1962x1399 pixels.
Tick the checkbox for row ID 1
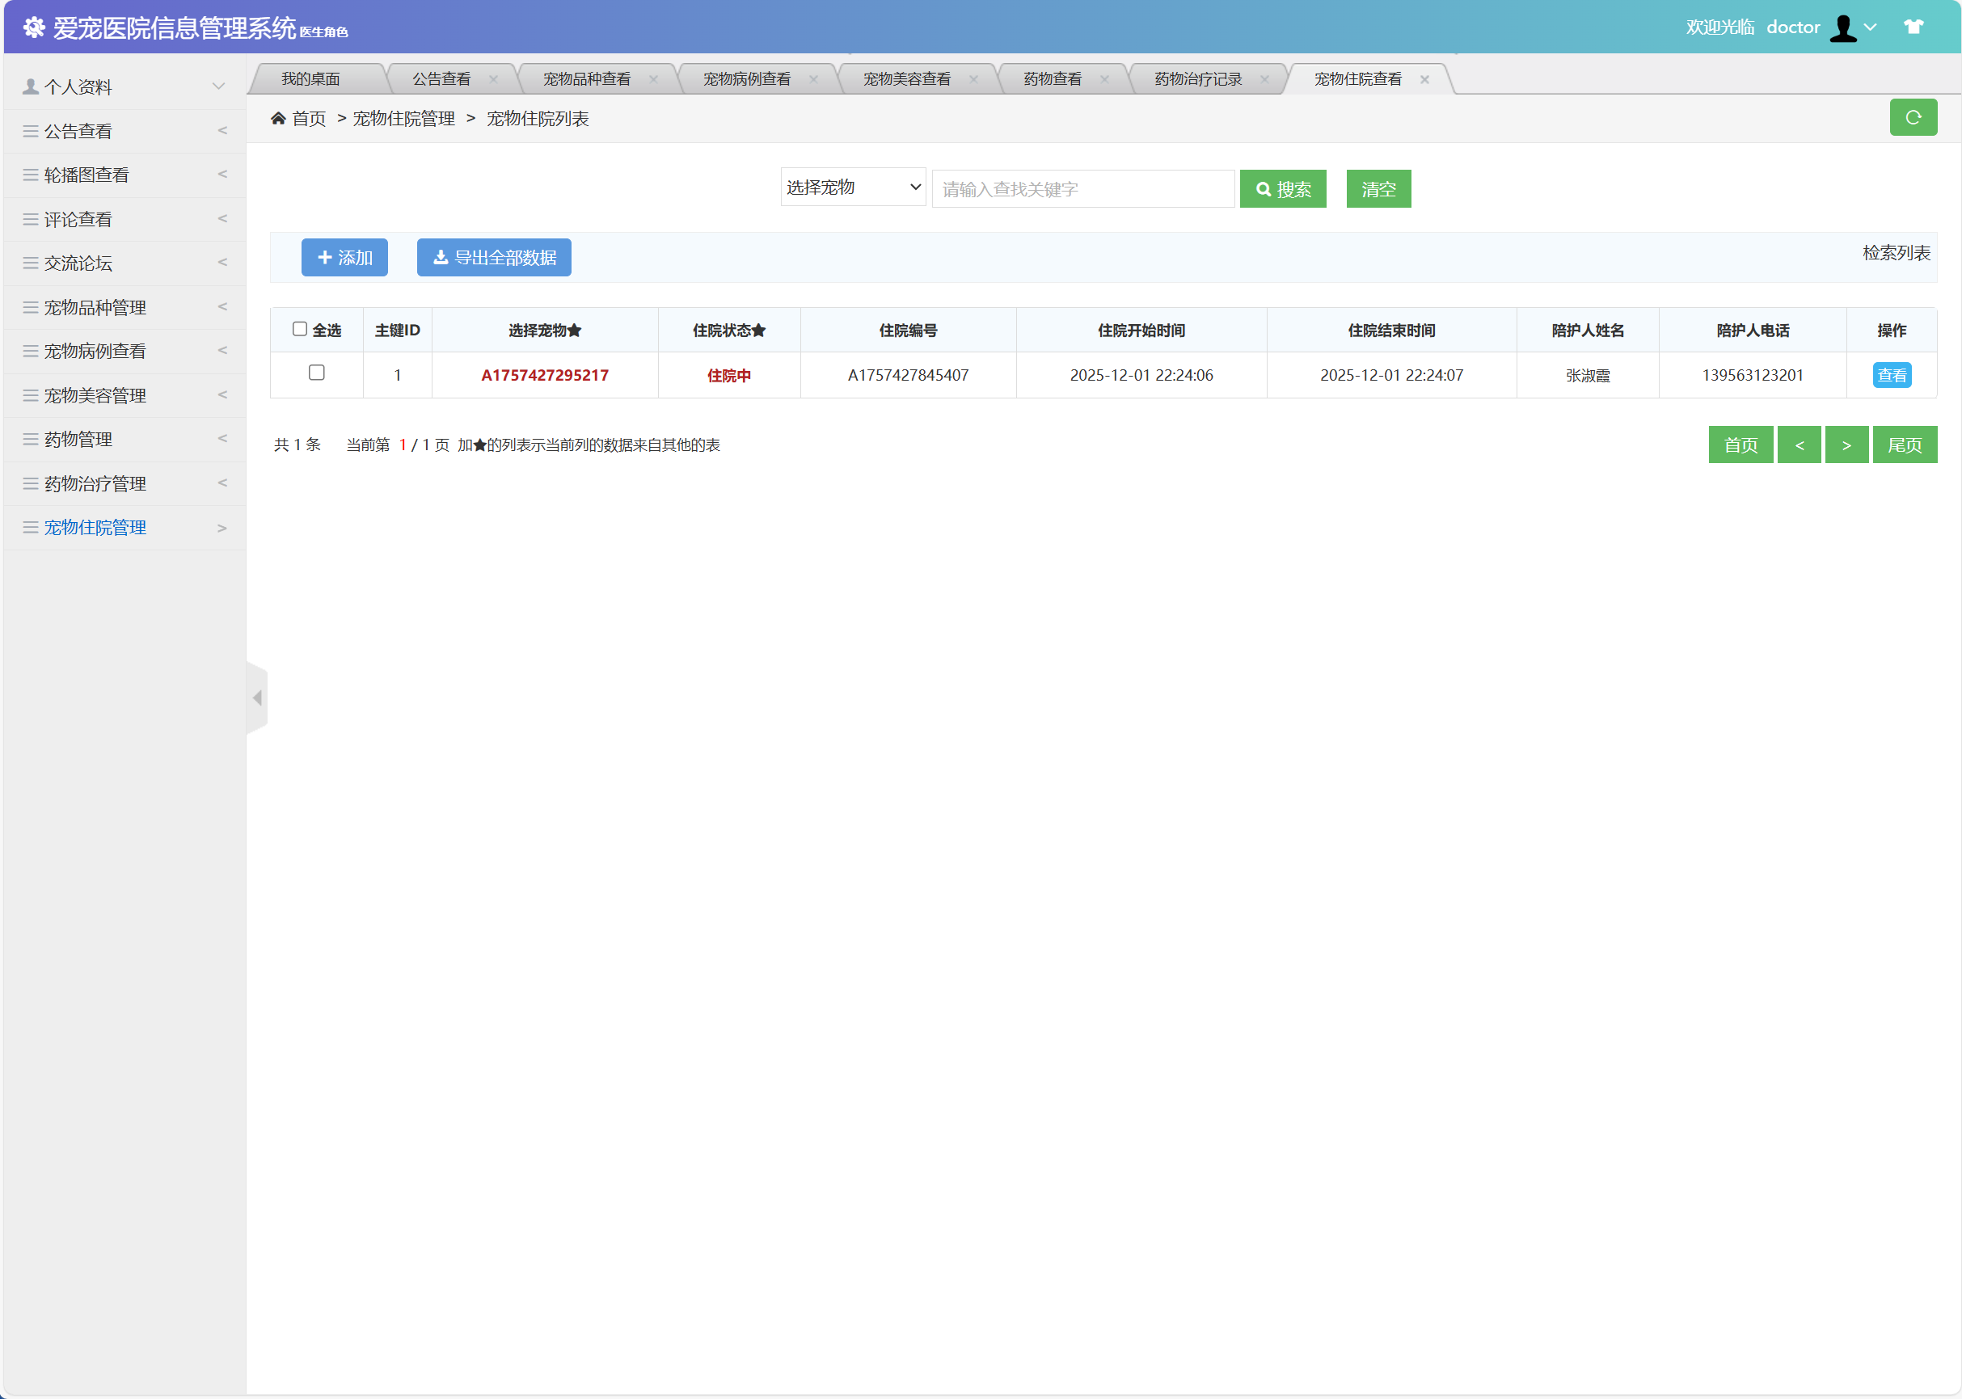tap(316, 373)
